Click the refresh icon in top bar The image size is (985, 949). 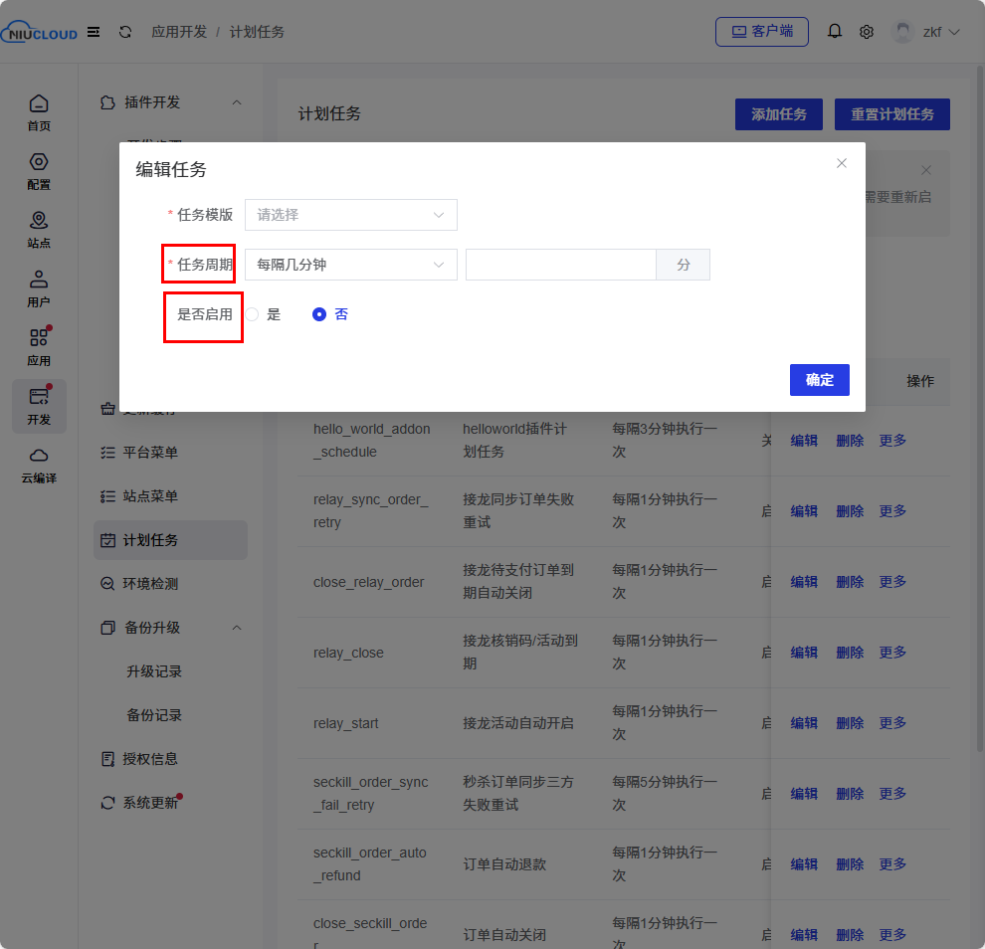125,32
